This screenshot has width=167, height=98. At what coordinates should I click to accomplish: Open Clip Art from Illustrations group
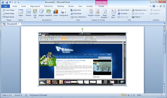pyautogui.click(x=35, y=13)
